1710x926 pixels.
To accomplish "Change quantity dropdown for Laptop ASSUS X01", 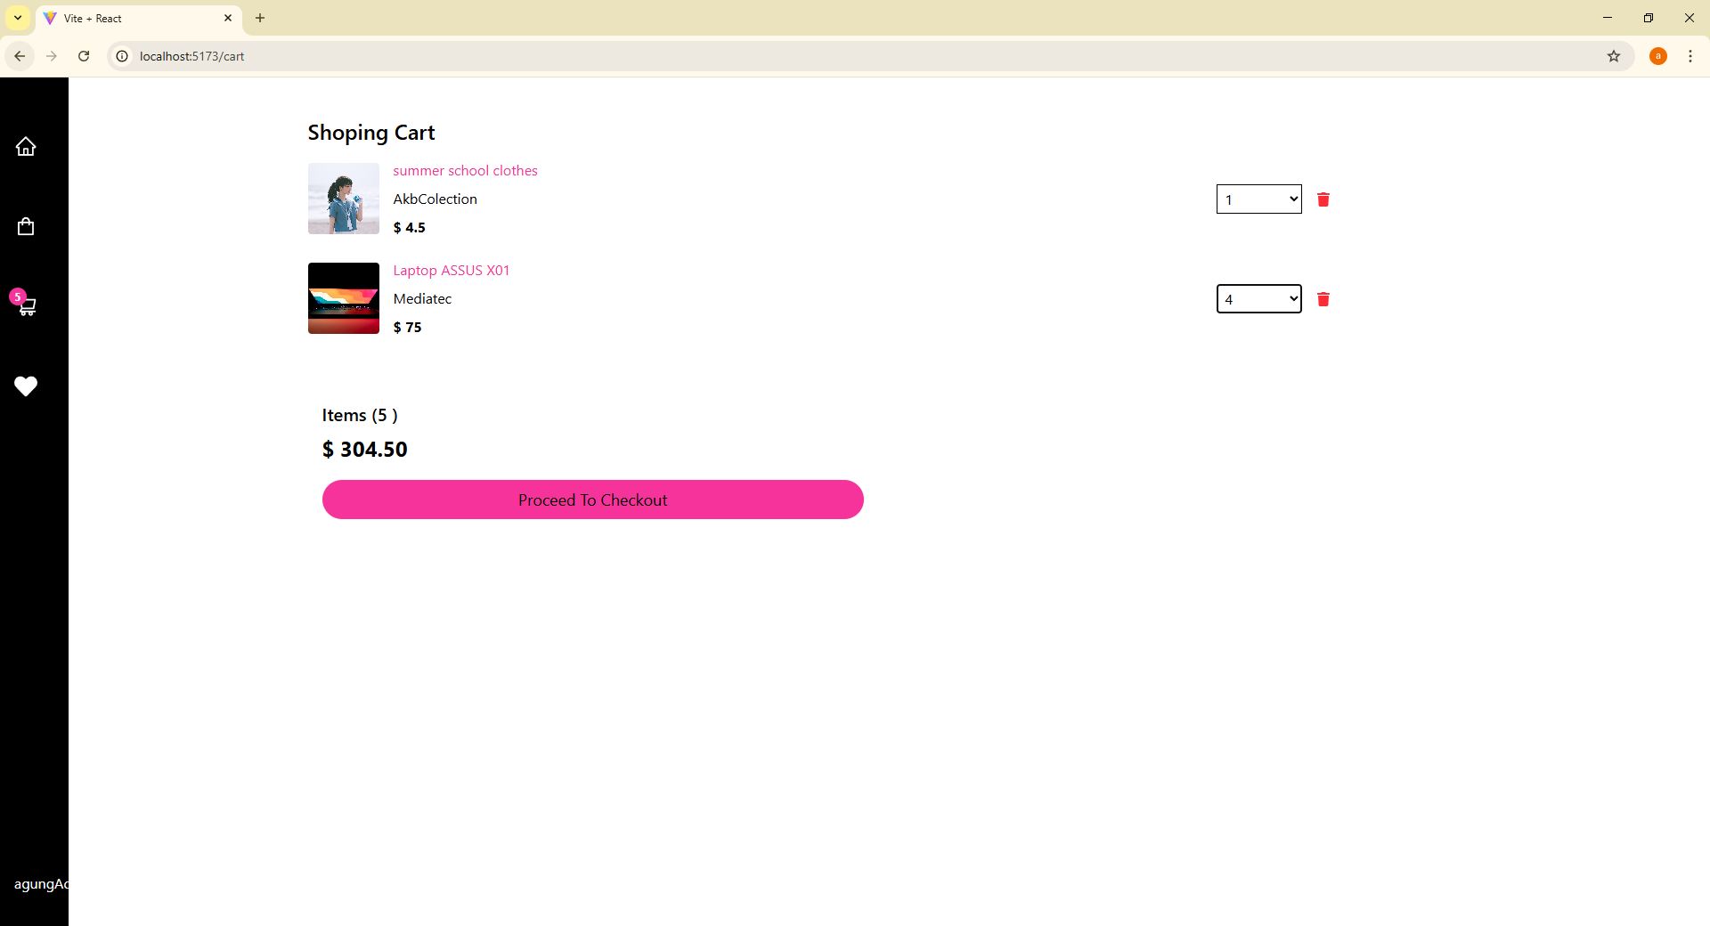I will point(1258,299).
